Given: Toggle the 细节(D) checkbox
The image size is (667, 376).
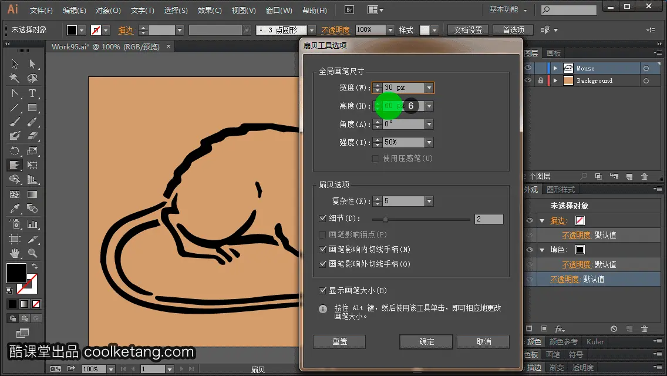Looking at the screenshot, I should [x=322, y=219].
